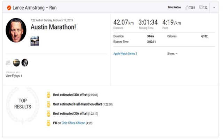Click the Lance Armstrong – Run header title
The image size is (223, 139).
tap(34, 8)
